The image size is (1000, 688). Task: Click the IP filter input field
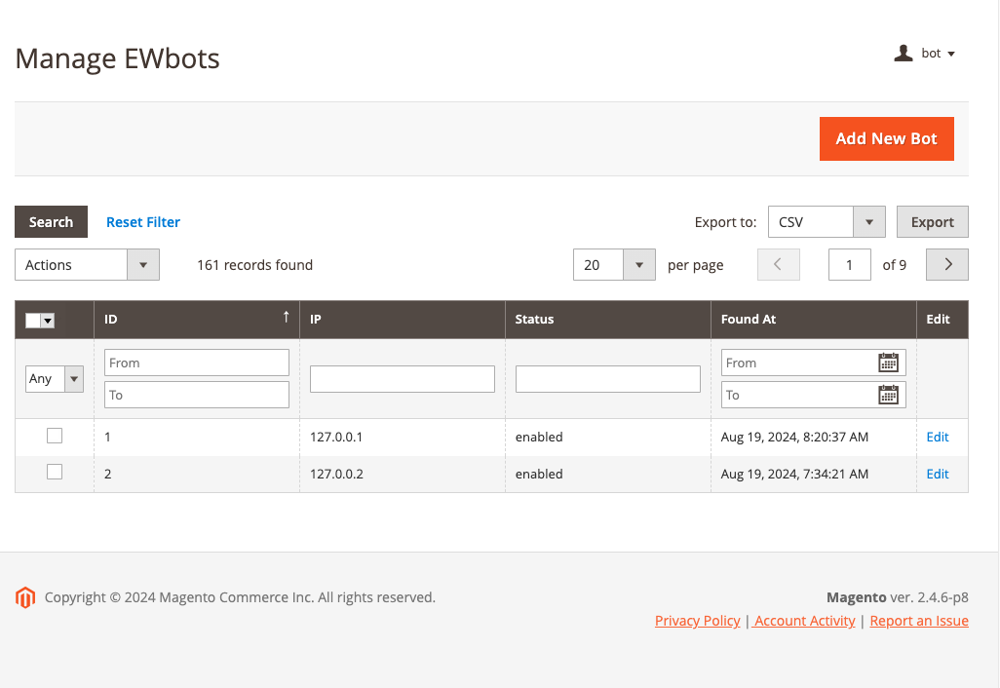point(402,379)
